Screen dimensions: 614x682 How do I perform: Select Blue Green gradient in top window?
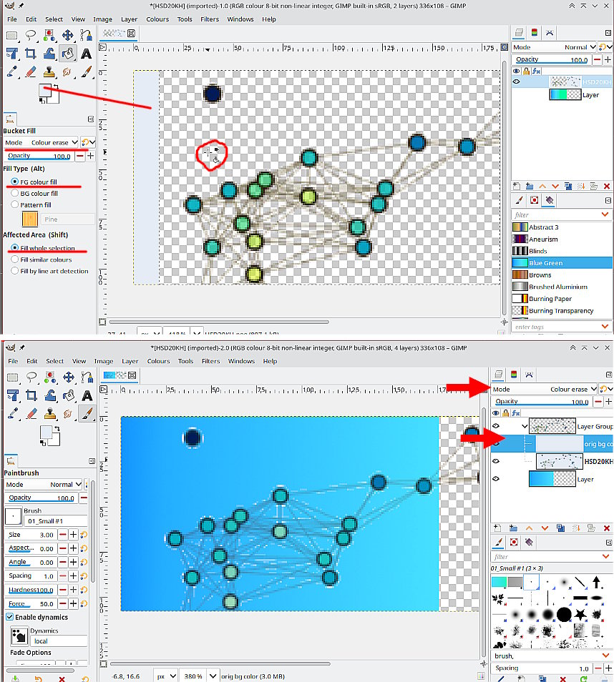coord(562,262)
